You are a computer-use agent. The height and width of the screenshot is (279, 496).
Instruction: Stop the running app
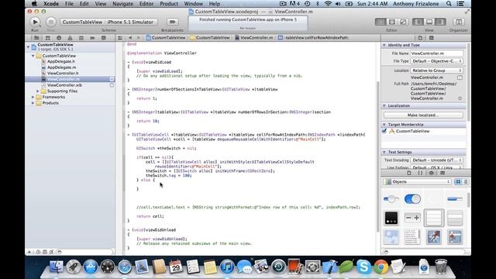(x=51, y=22)
